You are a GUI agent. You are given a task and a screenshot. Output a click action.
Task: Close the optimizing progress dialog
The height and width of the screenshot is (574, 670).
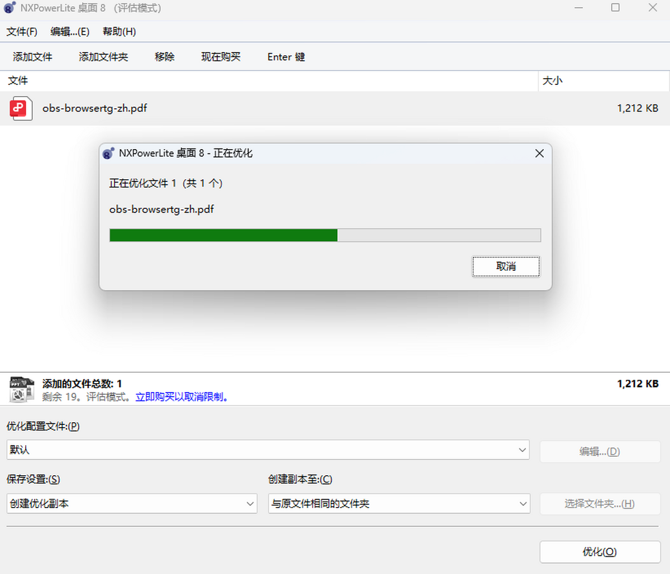coord(539,154)
